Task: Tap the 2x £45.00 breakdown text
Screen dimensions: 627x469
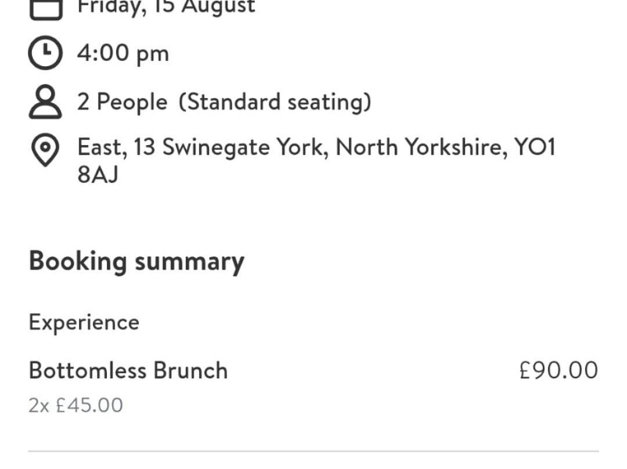Action: (76, 405)
